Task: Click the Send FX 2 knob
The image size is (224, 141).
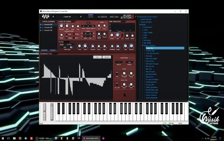Action: [x=105, y=25]
